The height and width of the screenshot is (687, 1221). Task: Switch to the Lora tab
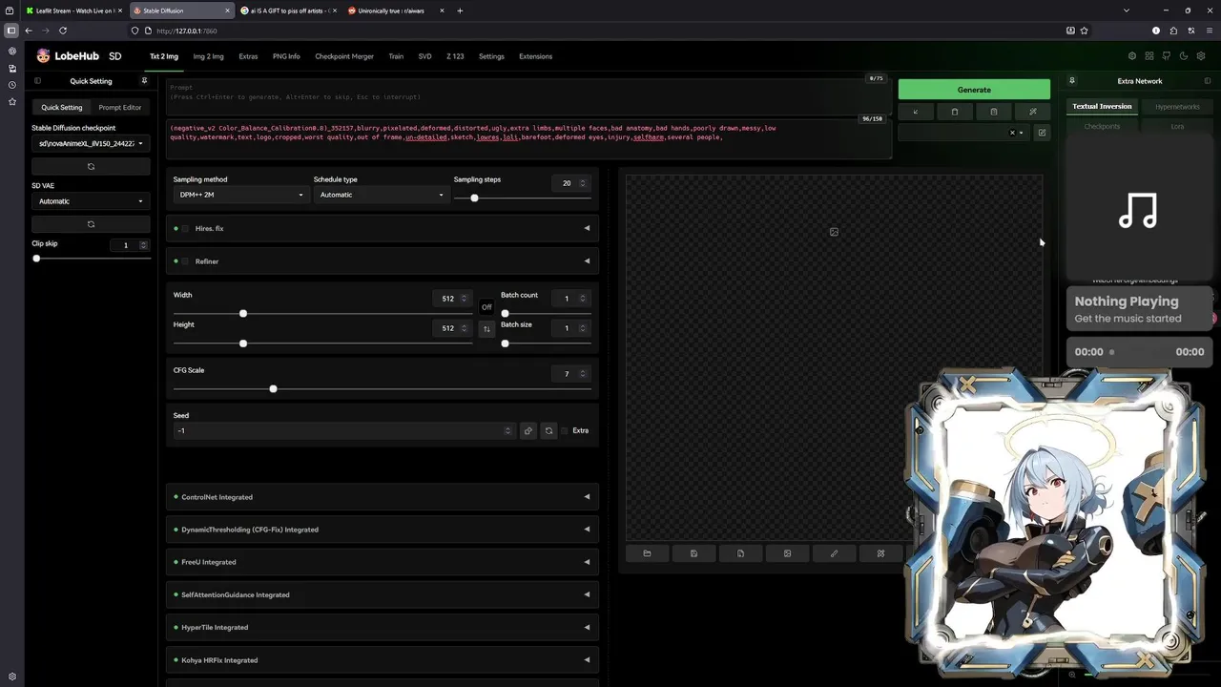click(1177, 126)
